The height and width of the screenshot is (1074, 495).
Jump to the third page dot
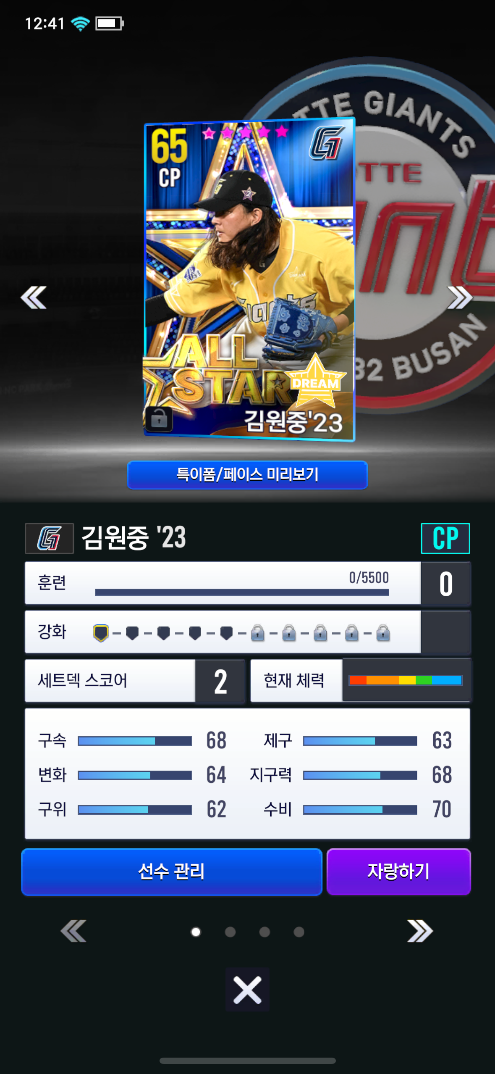tap(265, 932)
